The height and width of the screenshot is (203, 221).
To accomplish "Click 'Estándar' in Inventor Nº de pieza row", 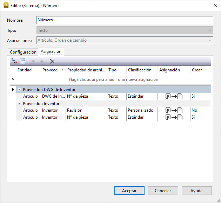I will (x=142, y=117).
